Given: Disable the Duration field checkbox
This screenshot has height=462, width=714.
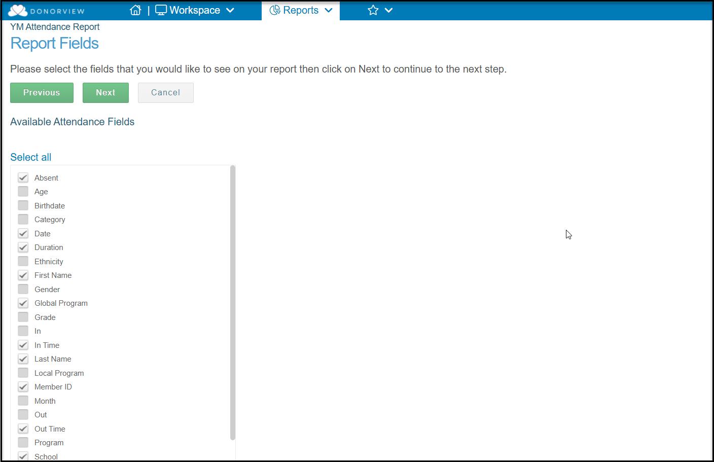Looking at the screenshot, I should pos(23,247).
